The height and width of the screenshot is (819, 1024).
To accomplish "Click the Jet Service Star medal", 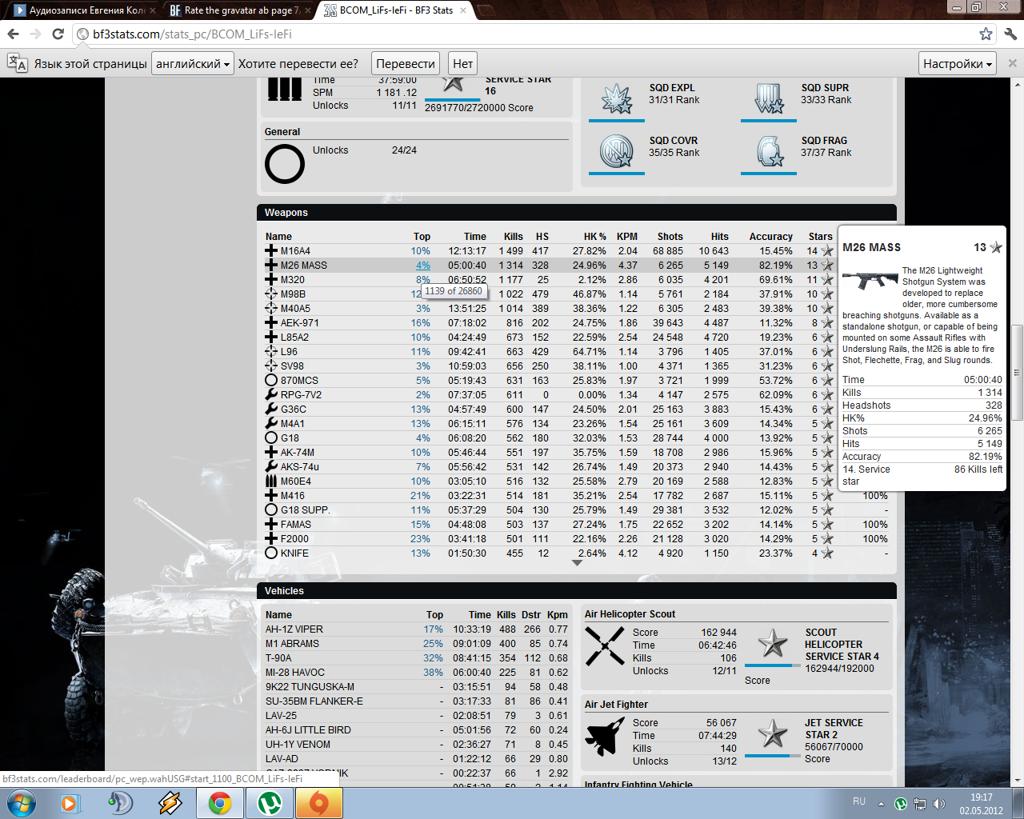I will click(773, 733).
